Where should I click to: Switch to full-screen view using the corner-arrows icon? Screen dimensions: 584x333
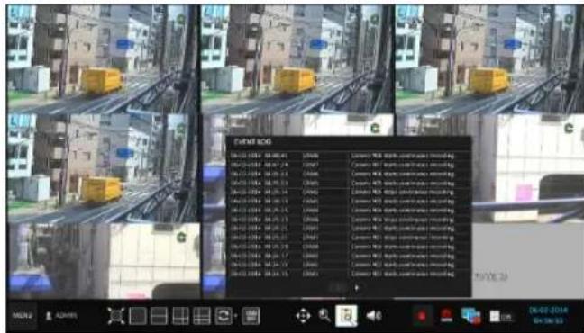[x=116, y=316]
